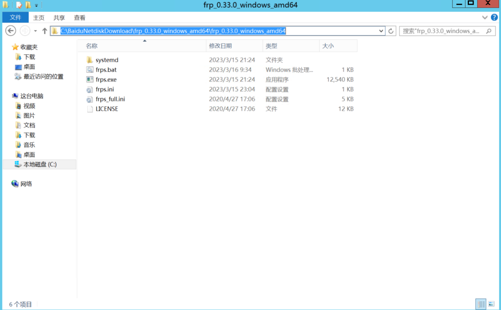This screenshot has width=501, height=310.
Task: Open 最近访问的位置 in the sidebar
Action: point(43,76)
